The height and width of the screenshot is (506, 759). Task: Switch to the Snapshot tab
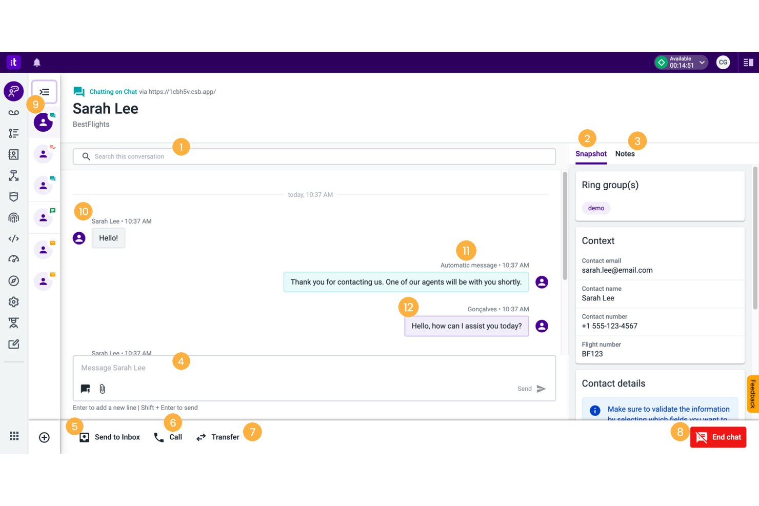click(x=591, y=154)
